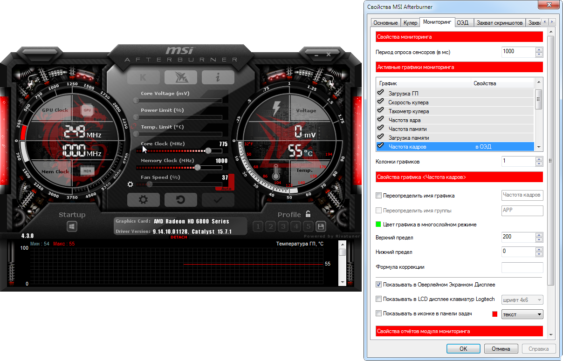The width and height of the screenshot is (563, 361).
Task: Click the green graph color swatch
Action: click(378, 225)
